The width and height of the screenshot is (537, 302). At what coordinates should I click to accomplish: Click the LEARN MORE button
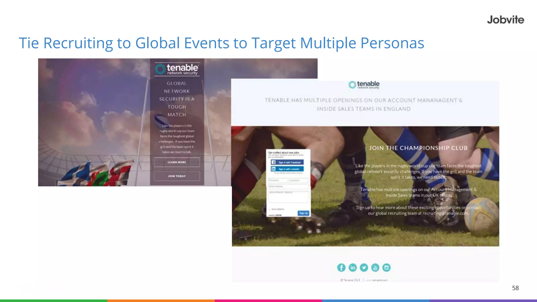(x=177, y=162)
